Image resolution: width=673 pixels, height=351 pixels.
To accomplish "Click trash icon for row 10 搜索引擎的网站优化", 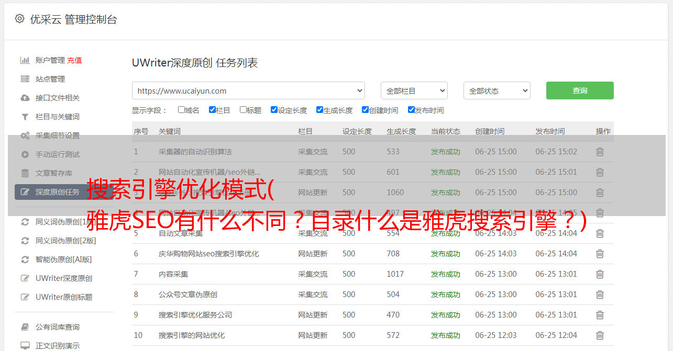I will coord(600,335).
